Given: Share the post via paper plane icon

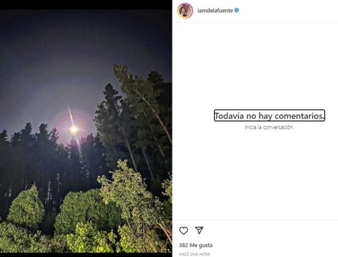Looking at the screenshot, I should [x=199, y=230].
